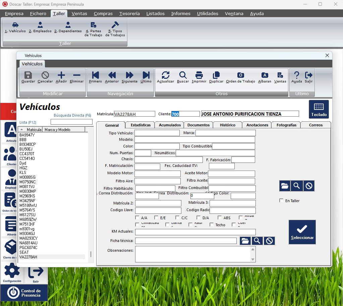Switch to the Histórico tab
Screen dimensions: 343x306
click(227, 125)
